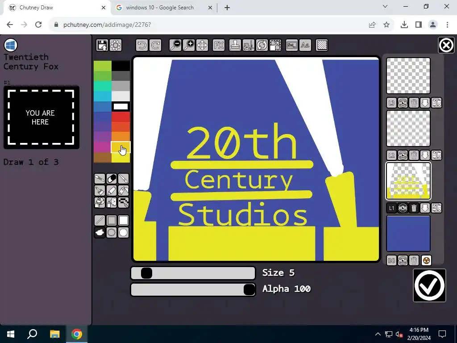Choose the outlined rectangle shape
Viewport: 457px width, 343px height.
(x=112, y=221)
